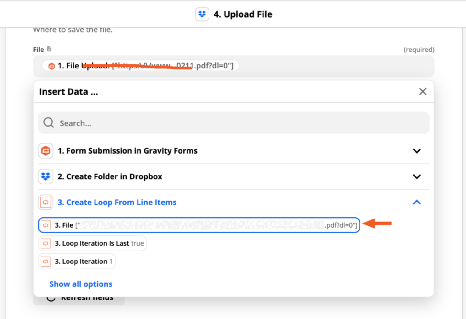Choose 3. Loop Iteration Is Last true
466x319 pixels.
click(92, 243)
